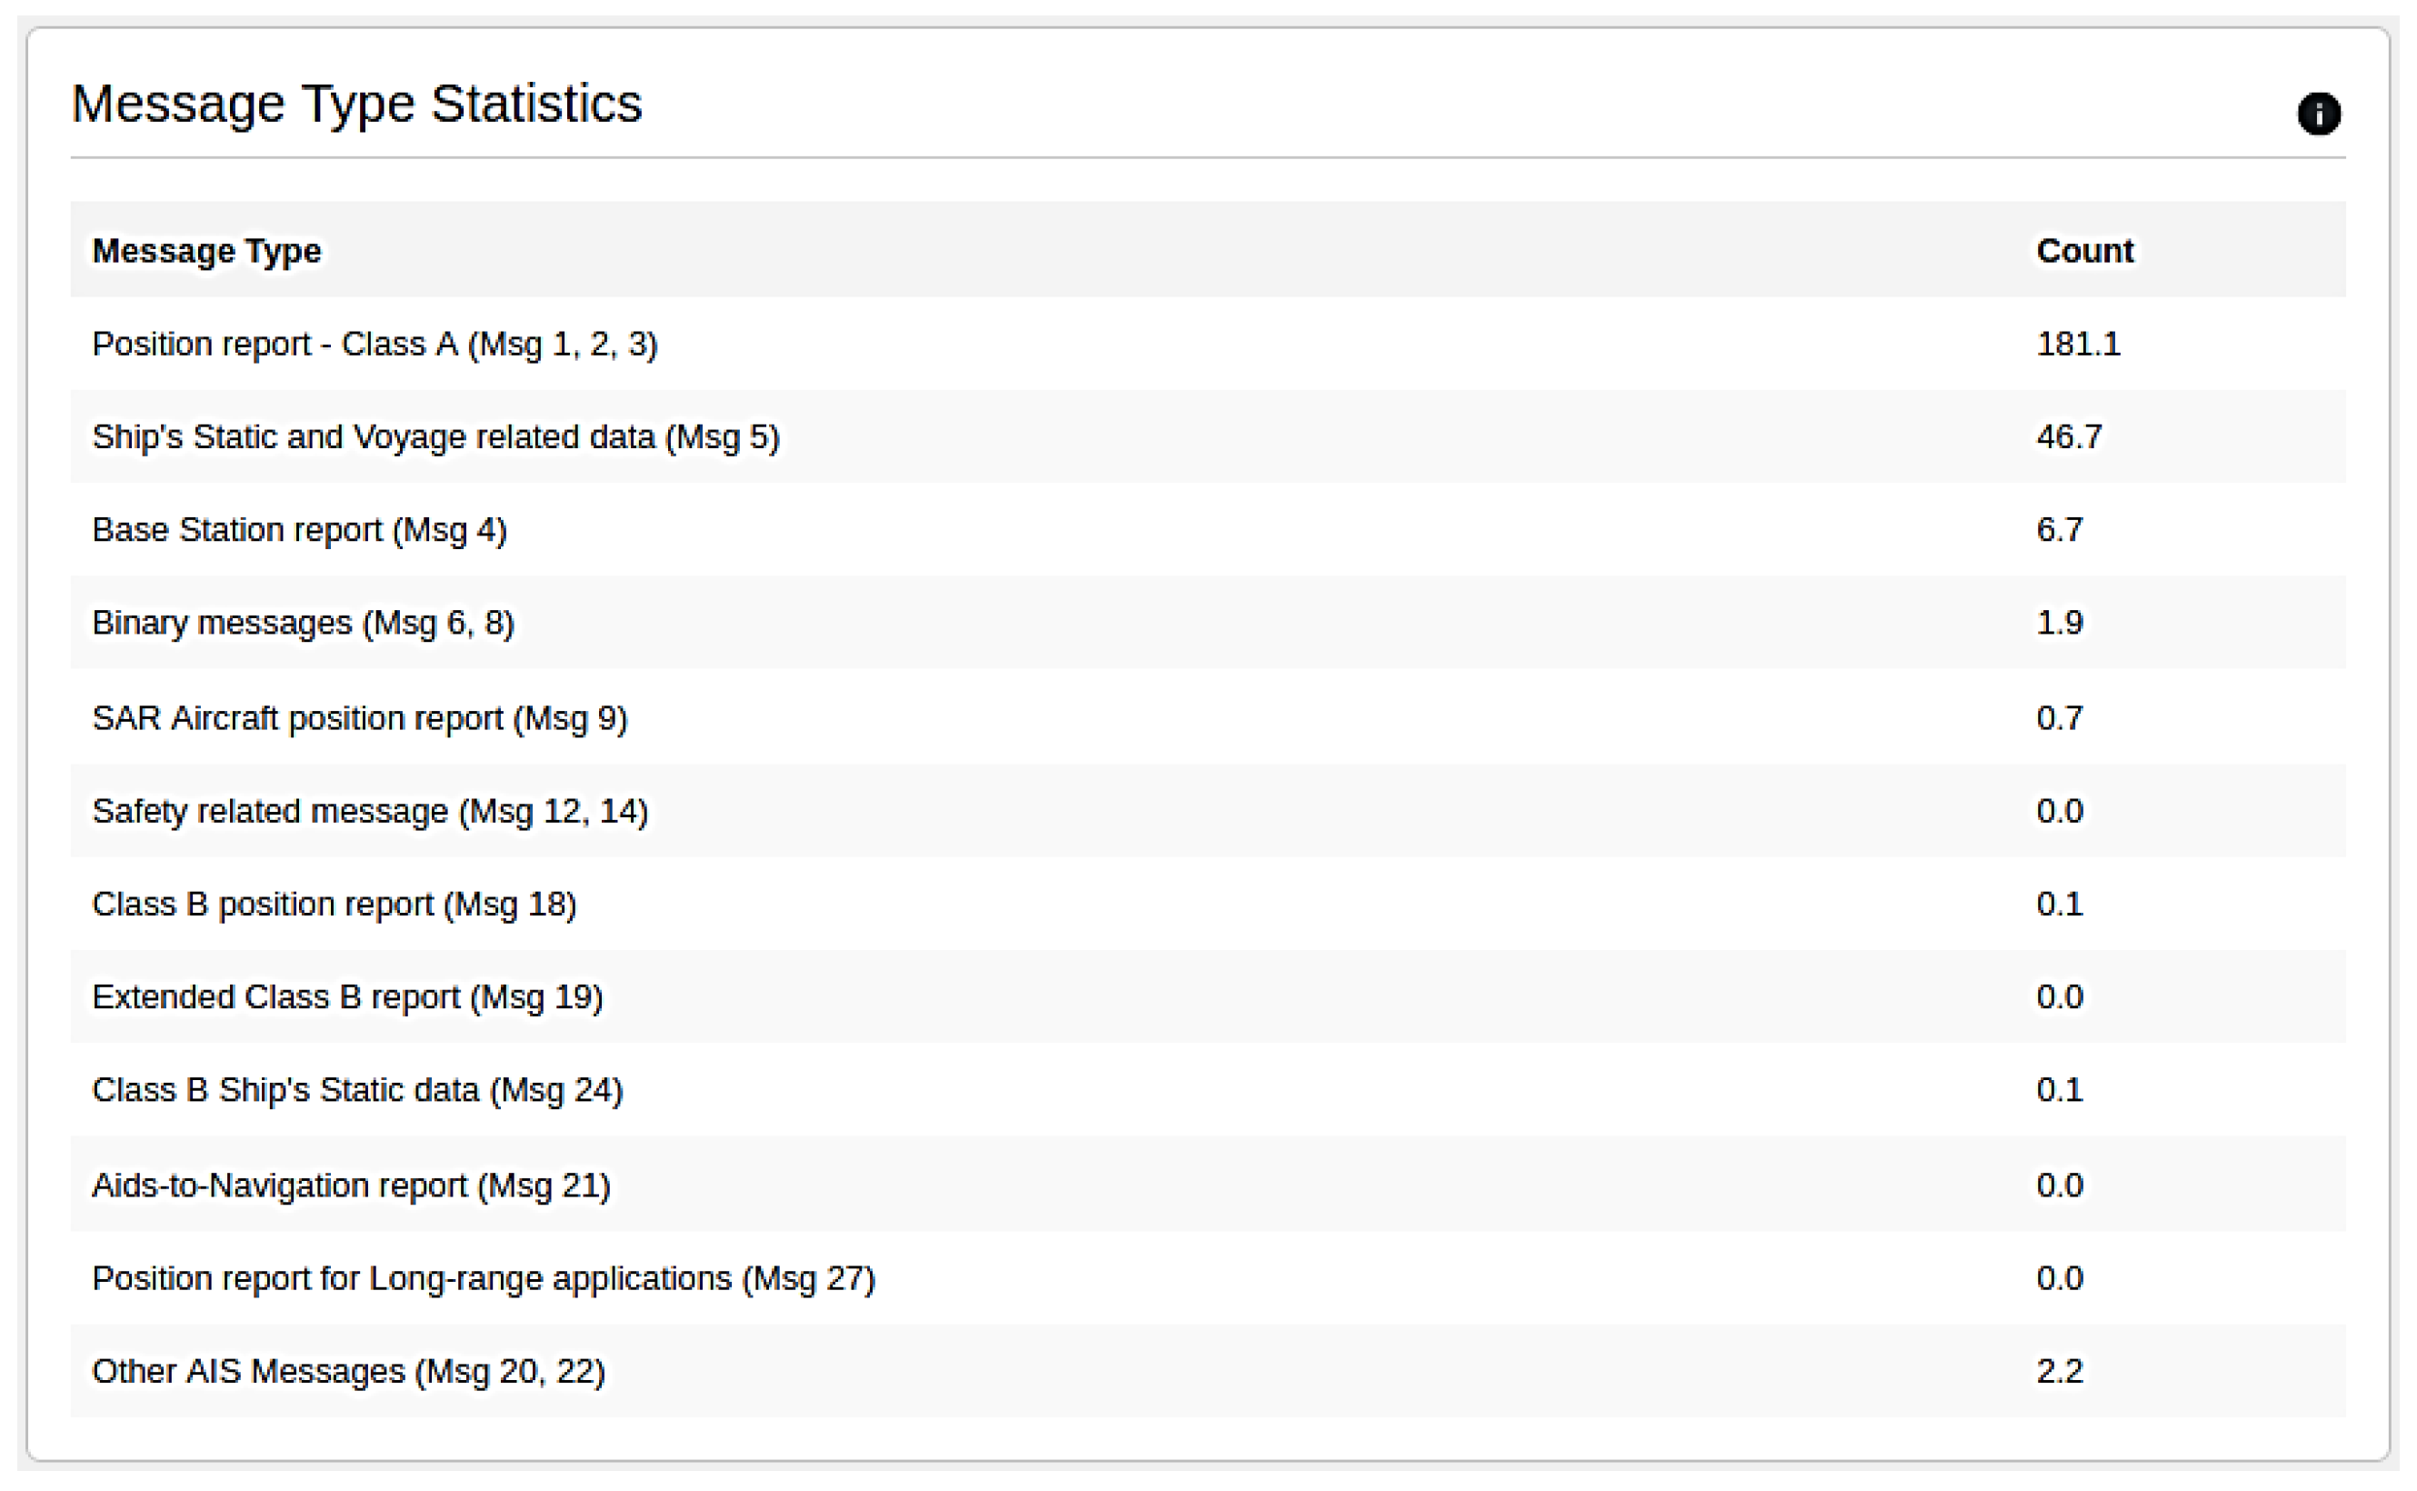The image size is (2417, 1491).
Task: Click the Base Station report (Msg 4) label
Action: [299, 531]
